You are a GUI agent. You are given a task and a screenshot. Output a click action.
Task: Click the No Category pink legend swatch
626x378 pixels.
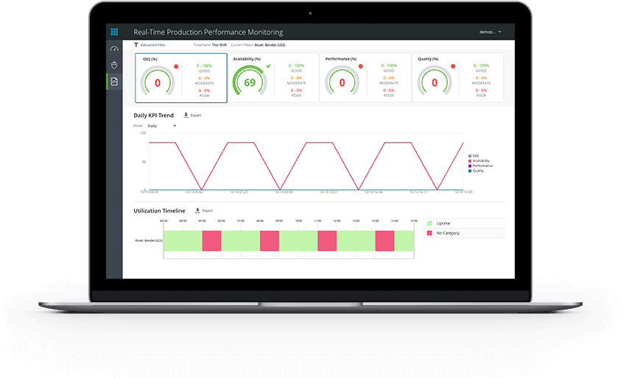pyautogui.click(x=429, y=233)
